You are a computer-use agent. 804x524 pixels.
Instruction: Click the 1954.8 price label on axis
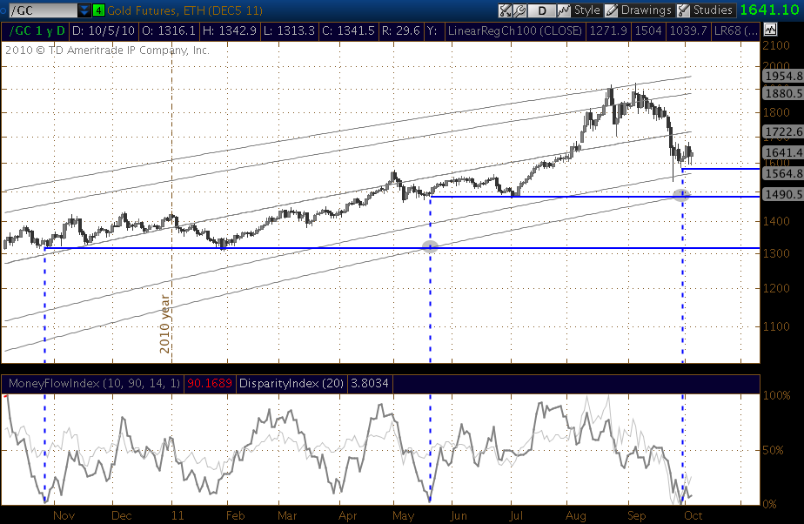click(x=781, y=76)
